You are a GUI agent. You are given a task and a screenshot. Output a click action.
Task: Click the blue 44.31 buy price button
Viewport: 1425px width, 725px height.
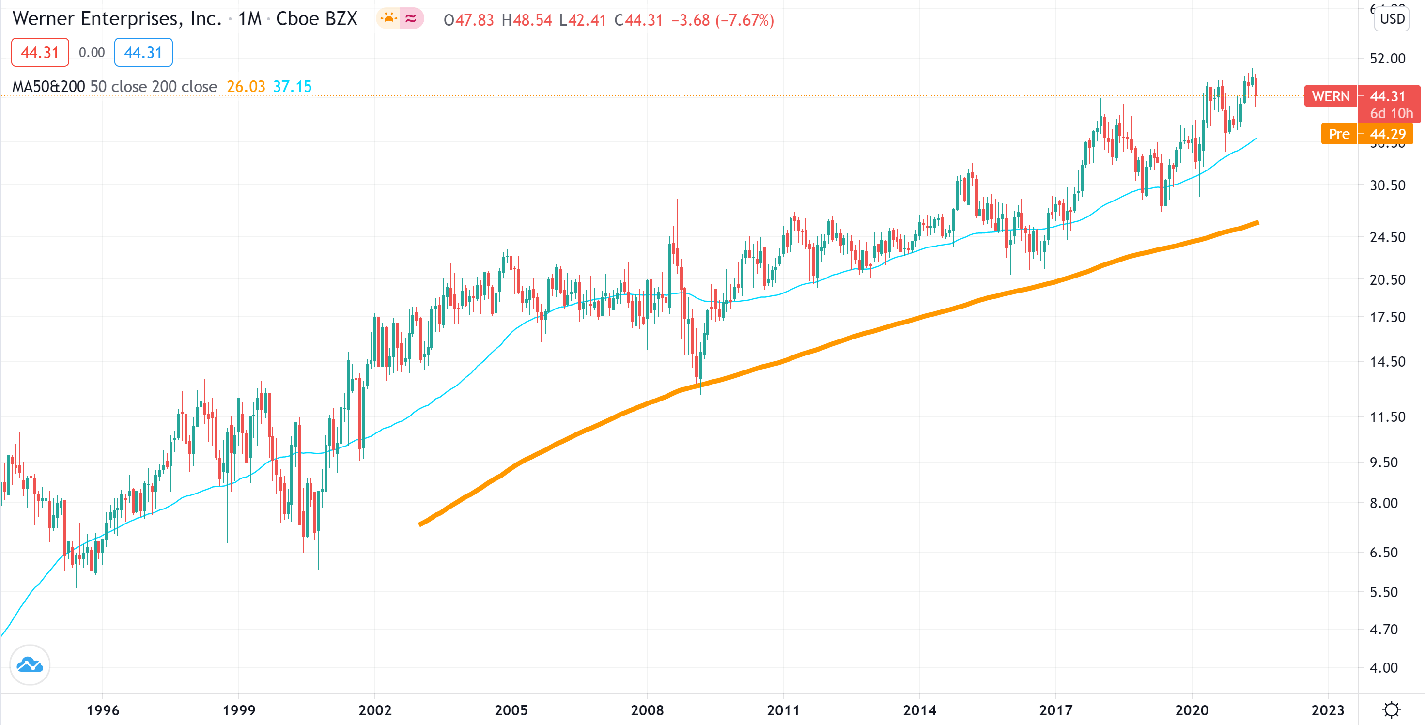[x=143, y=52]
